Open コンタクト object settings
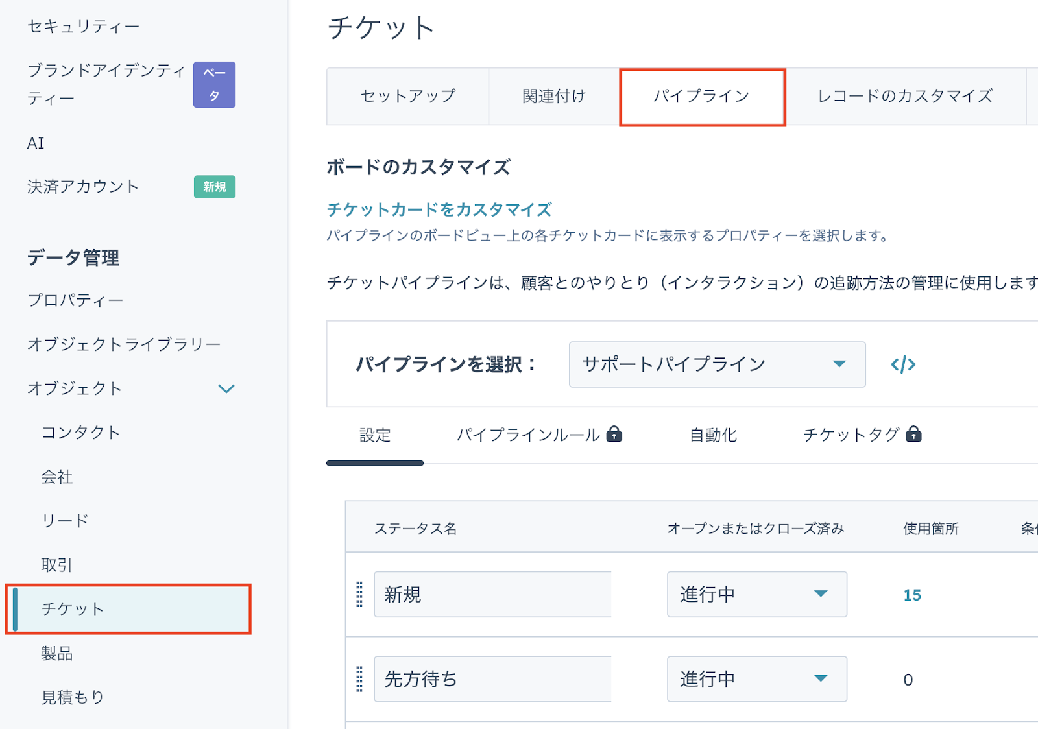1038x729 pixels. 81,433
